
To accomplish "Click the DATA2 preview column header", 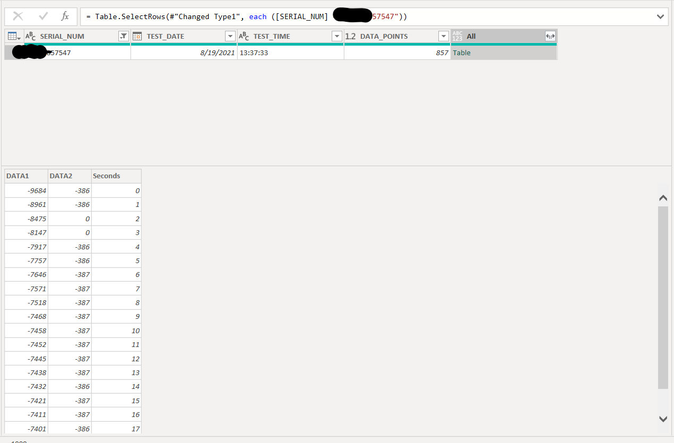I will [70, 176].
